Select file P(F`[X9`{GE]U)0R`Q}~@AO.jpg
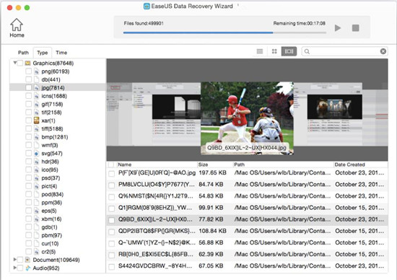This screenshot has height=280, width=397. coord(247,173)
